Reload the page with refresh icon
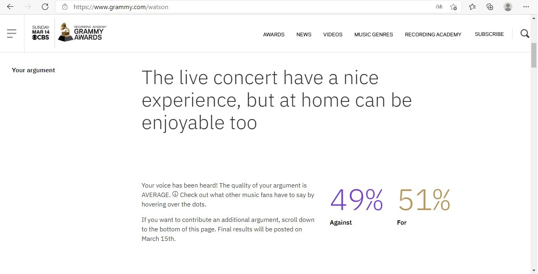 (x=45, y=7)
